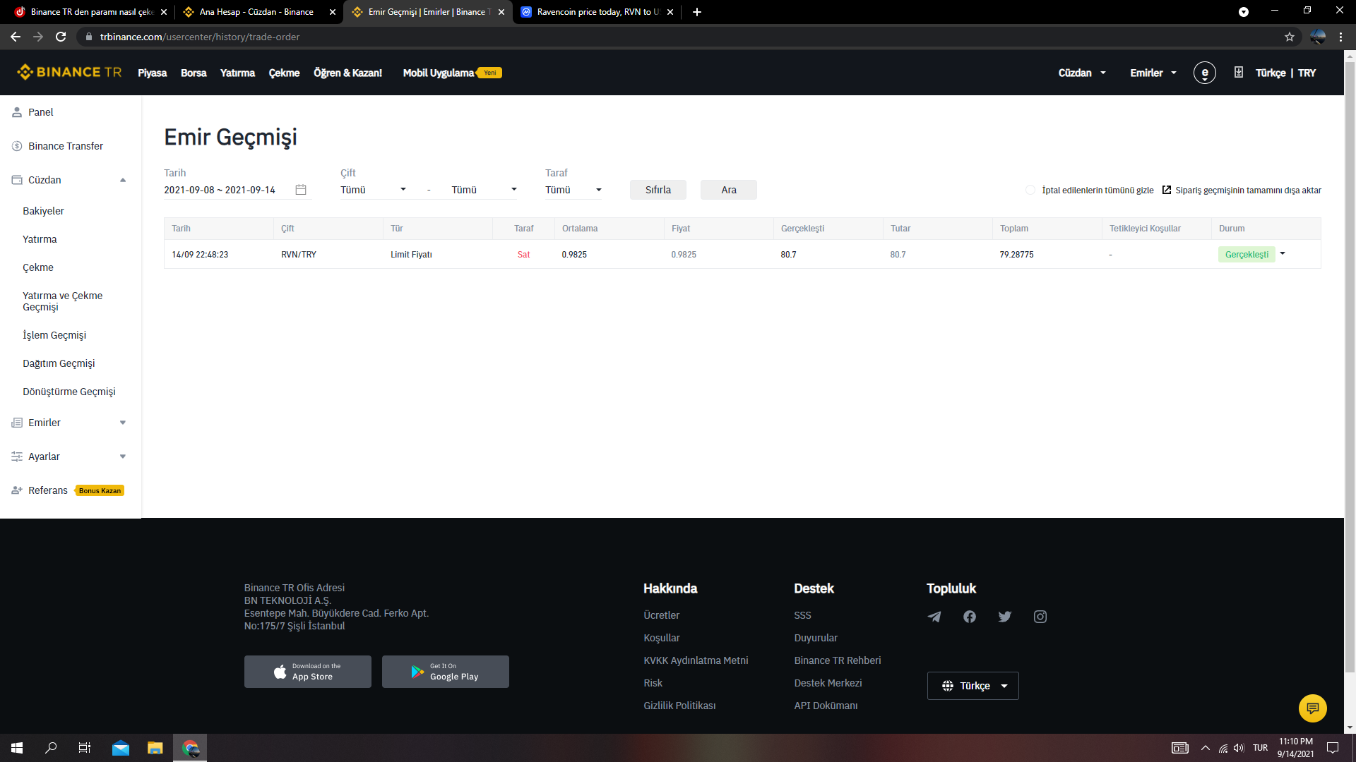The image size is (1356, 762).
Task: Click the app download icon in header
Action: [1238, 73]
